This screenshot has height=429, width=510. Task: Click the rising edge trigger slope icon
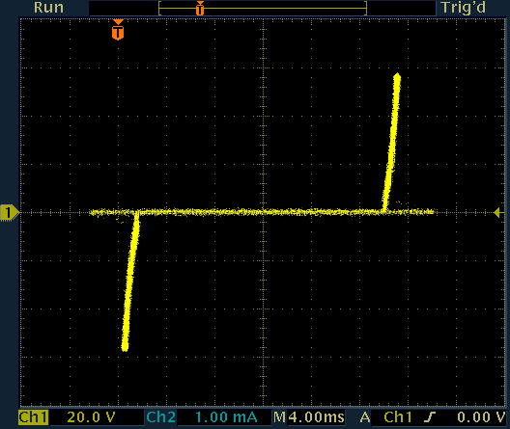[430, 417]
